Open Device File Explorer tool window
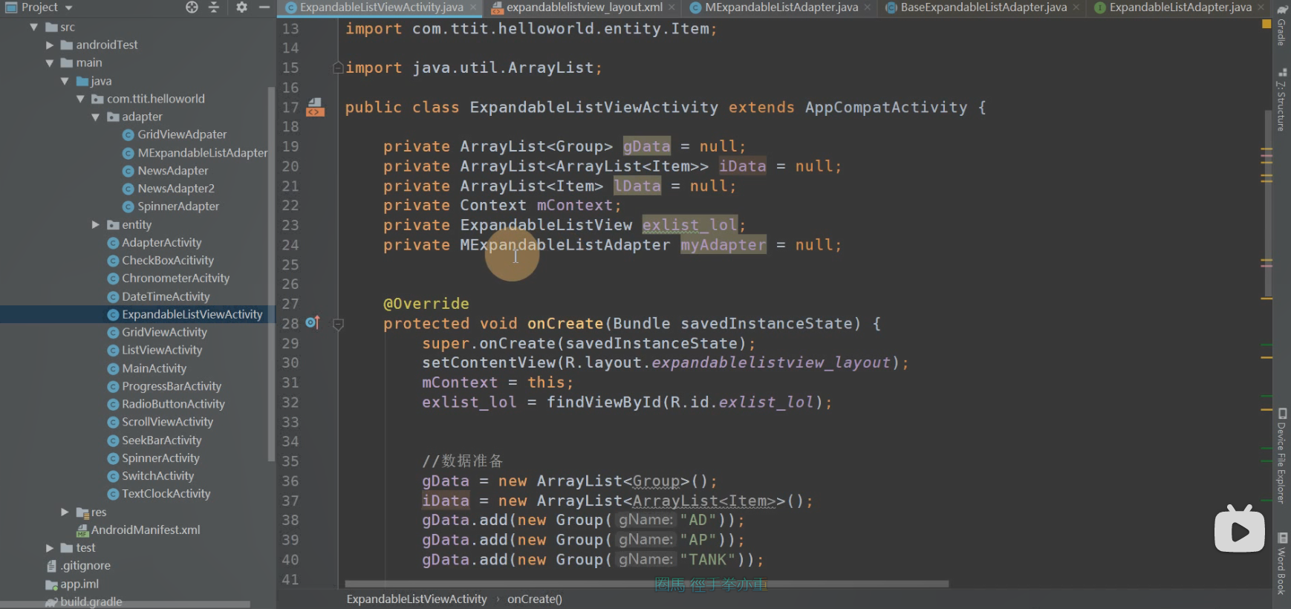 point(1281,455)
